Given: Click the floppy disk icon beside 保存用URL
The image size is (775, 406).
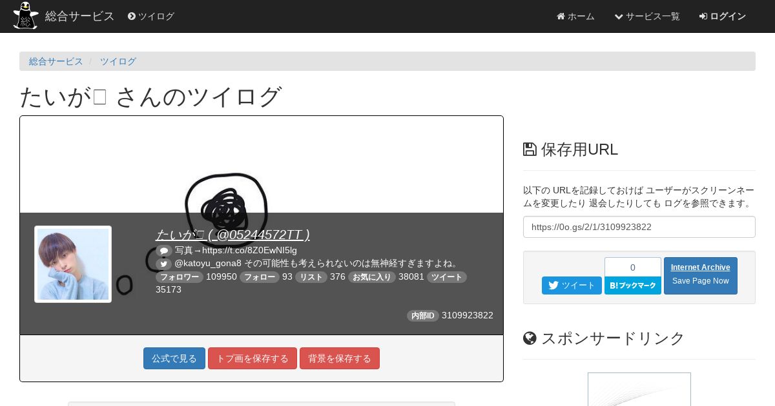Looking at the screenshot, I should coord(530,150).
